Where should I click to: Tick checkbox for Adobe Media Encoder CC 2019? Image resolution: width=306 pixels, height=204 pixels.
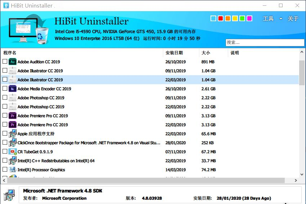[x=5, y=89]
